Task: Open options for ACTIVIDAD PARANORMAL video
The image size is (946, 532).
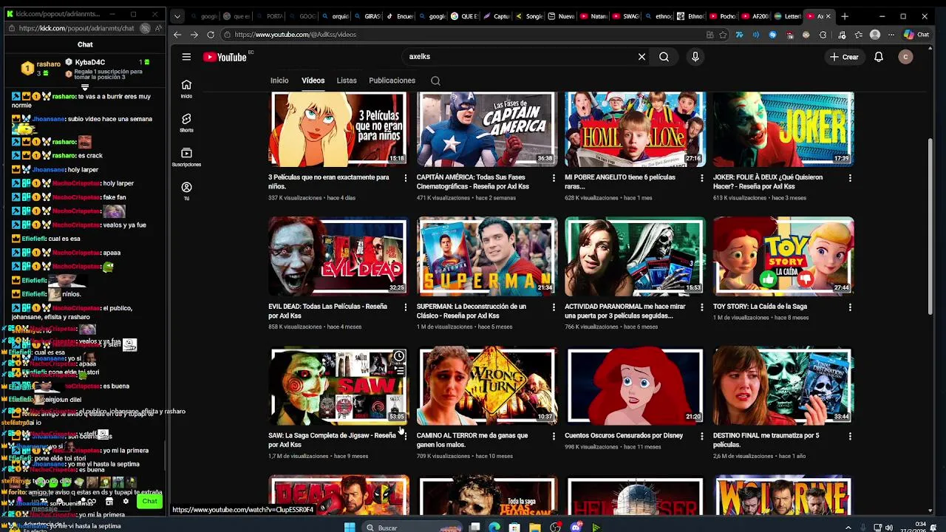Action: (x=702, y=307)
